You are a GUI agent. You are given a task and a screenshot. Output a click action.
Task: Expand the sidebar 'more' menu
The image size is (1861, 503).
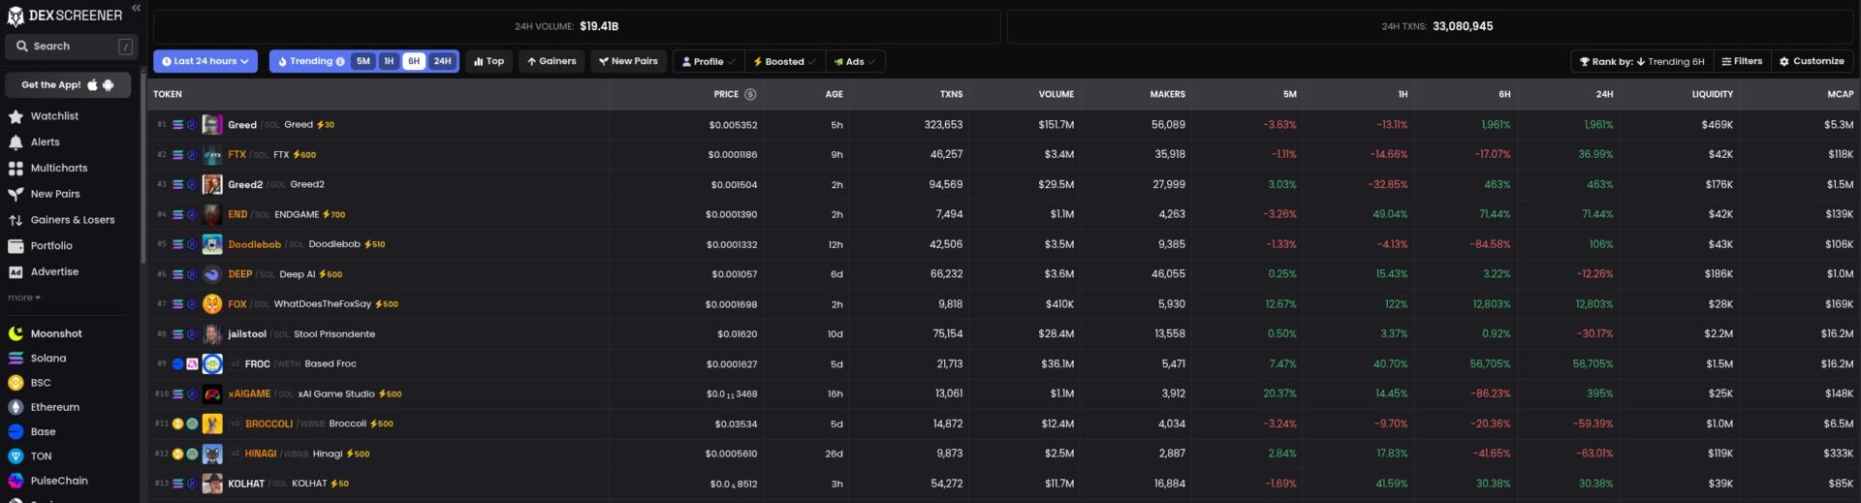24,298
